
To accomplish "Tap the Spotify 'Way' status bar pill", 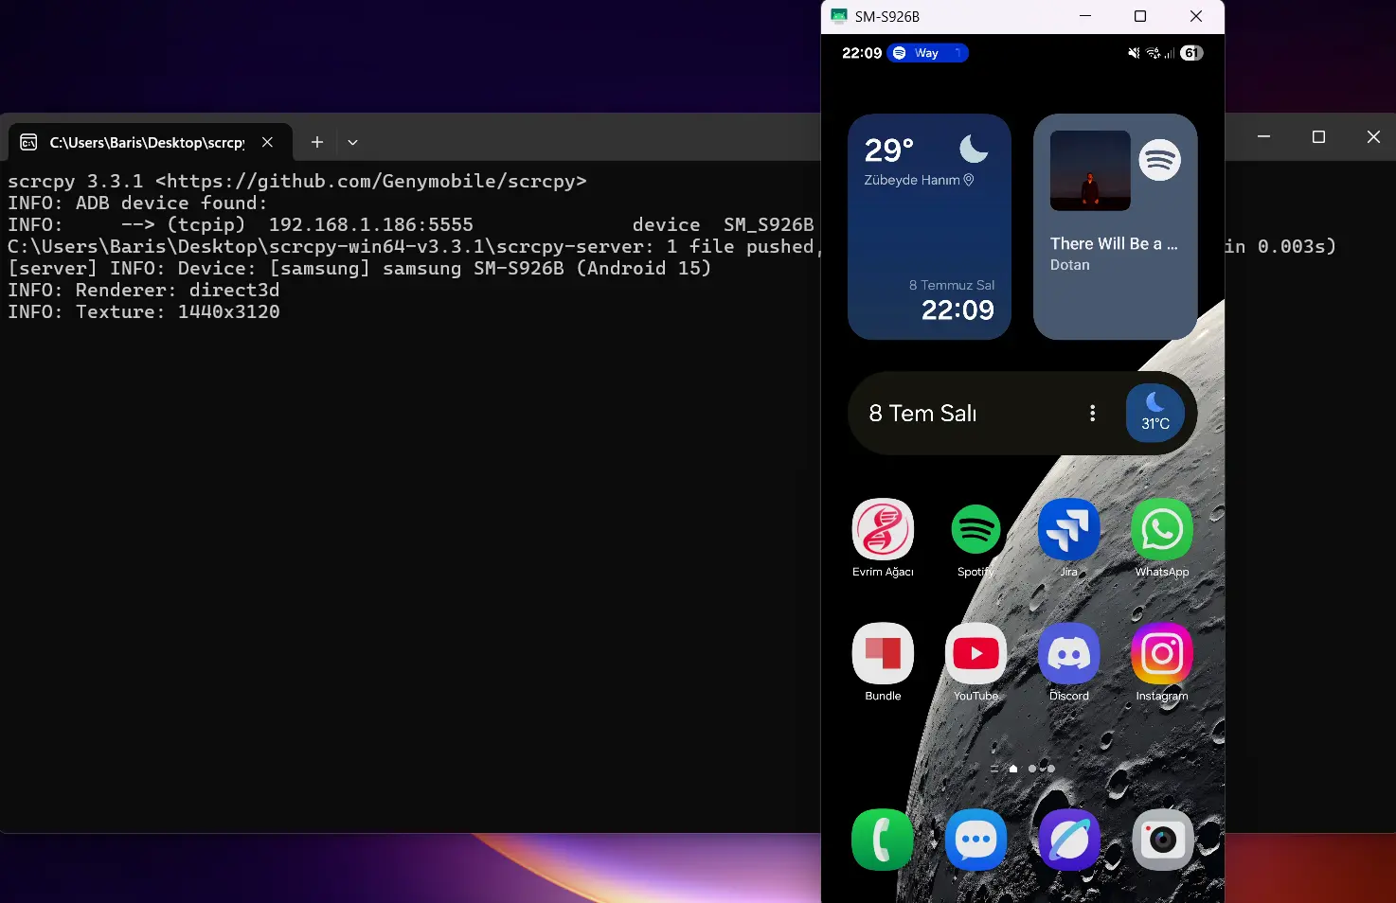I will coord(928,53).
